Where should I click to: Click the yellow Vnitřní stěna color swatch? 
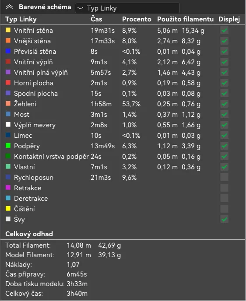(x=8, y=30)
